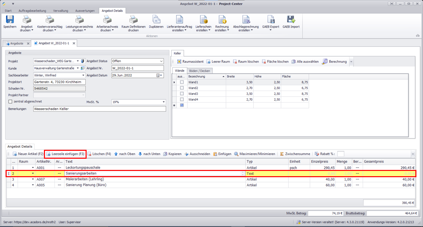Click Neuer Artikel (F2)
This screenshot has height=227, width=423.
click(28, 154)
